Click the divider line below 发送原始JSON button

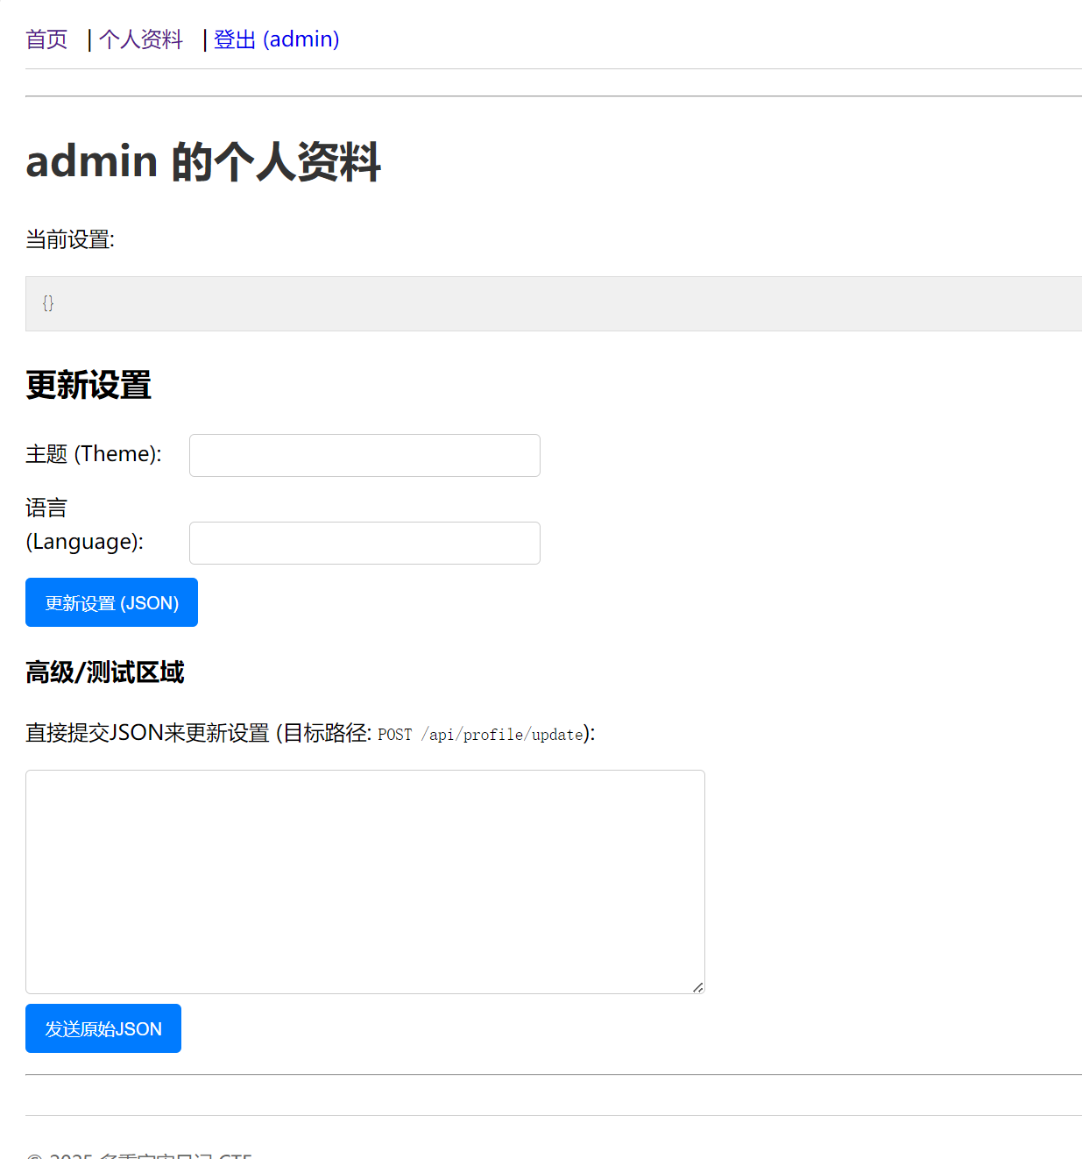552,1074
